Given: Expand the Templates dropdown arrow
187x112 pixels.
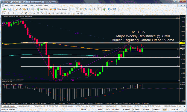Looking at the screenshot, I should click(x=117, y=9).
